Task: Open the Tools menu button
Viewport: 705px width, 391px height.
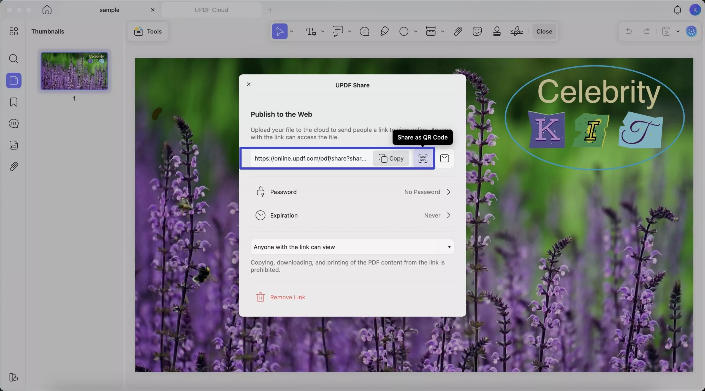Action: click(148, 31)
